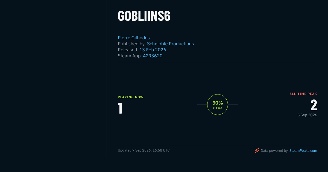Click the current player count 1

(x=120, y=108)
